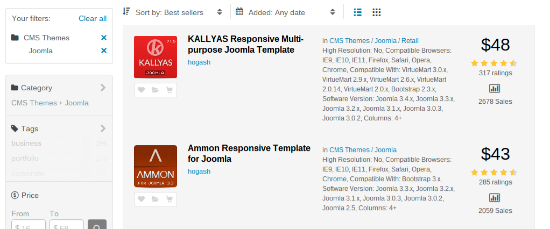
Task: Open CMS Themes category link in Ammon row
Action: point(349,150)
